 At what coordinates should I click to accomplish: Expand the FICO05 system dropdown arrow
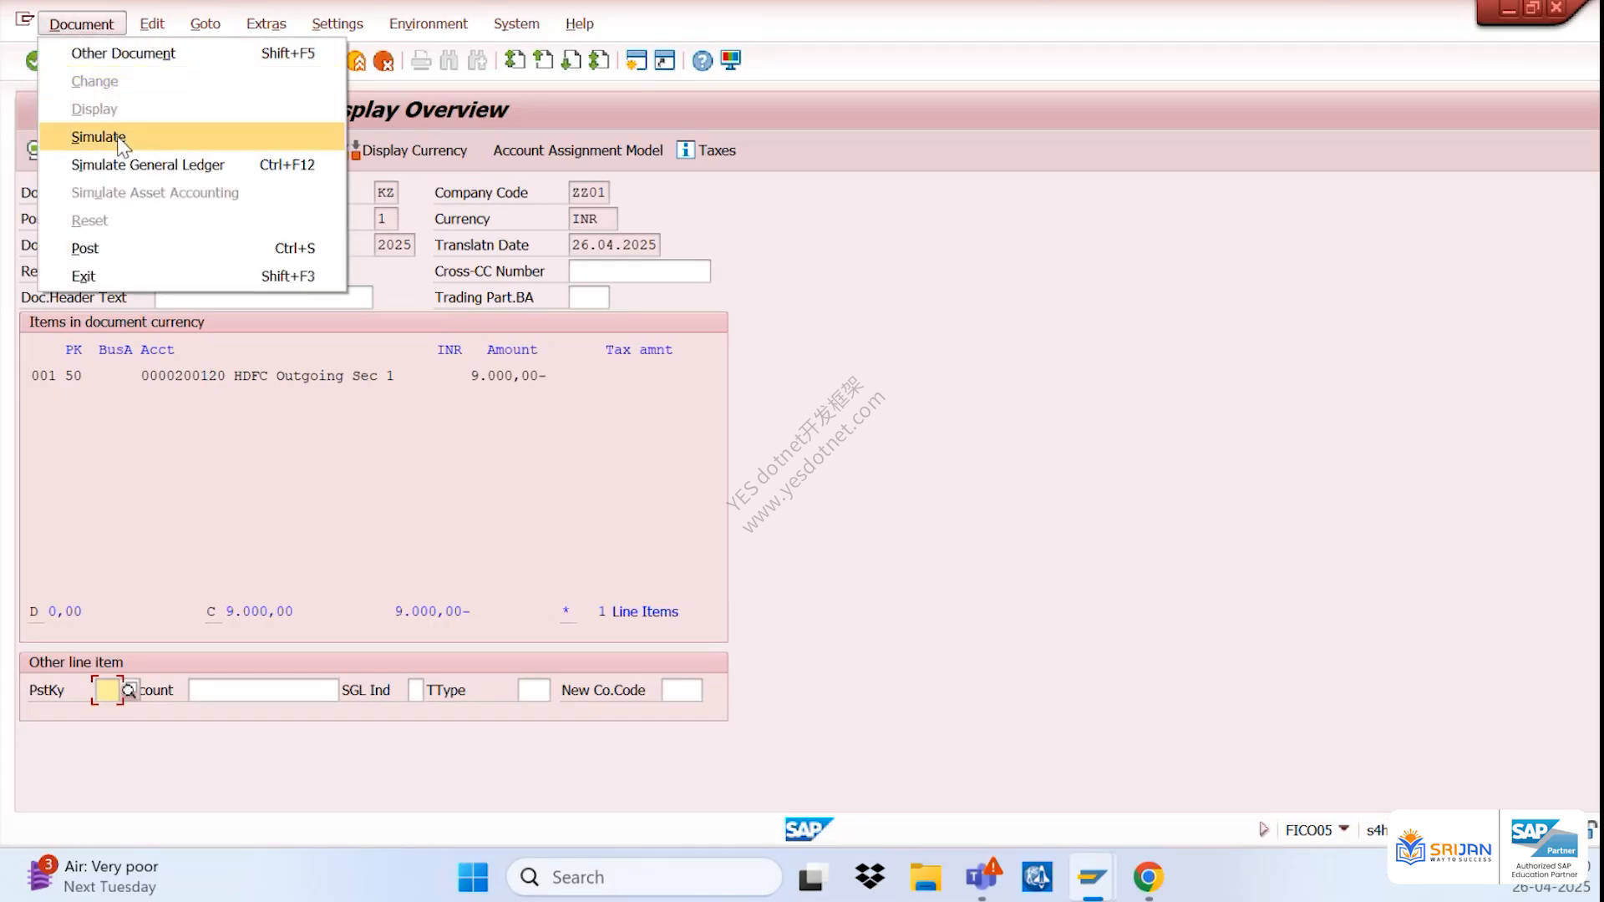click(x=1343, y=829)
